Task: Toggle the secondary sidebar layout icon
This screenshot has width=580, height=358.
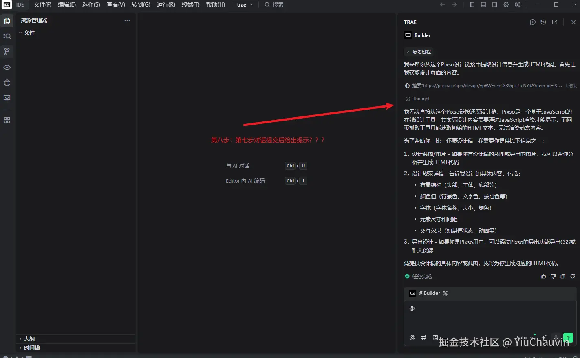Action: point(495,4)
